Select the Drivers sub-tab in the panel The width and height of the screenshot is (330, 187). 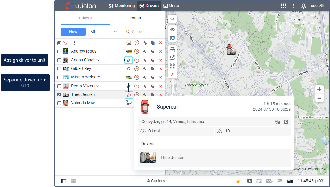85,18
